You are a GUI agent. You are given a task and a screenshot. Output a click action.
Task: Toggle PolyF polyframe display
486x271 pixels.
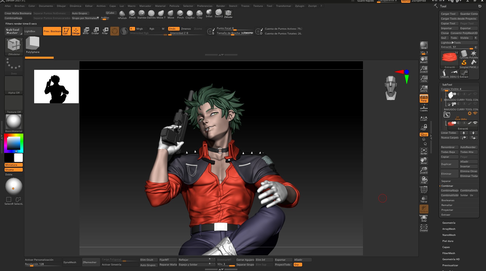[x=424, y=190]
